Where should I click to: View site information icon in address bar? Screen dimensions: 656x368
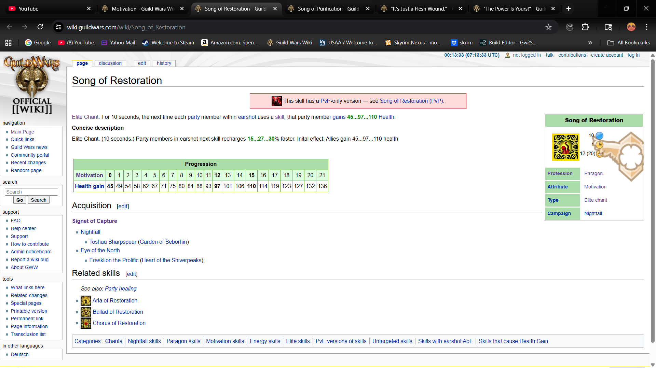coord(58,27)
